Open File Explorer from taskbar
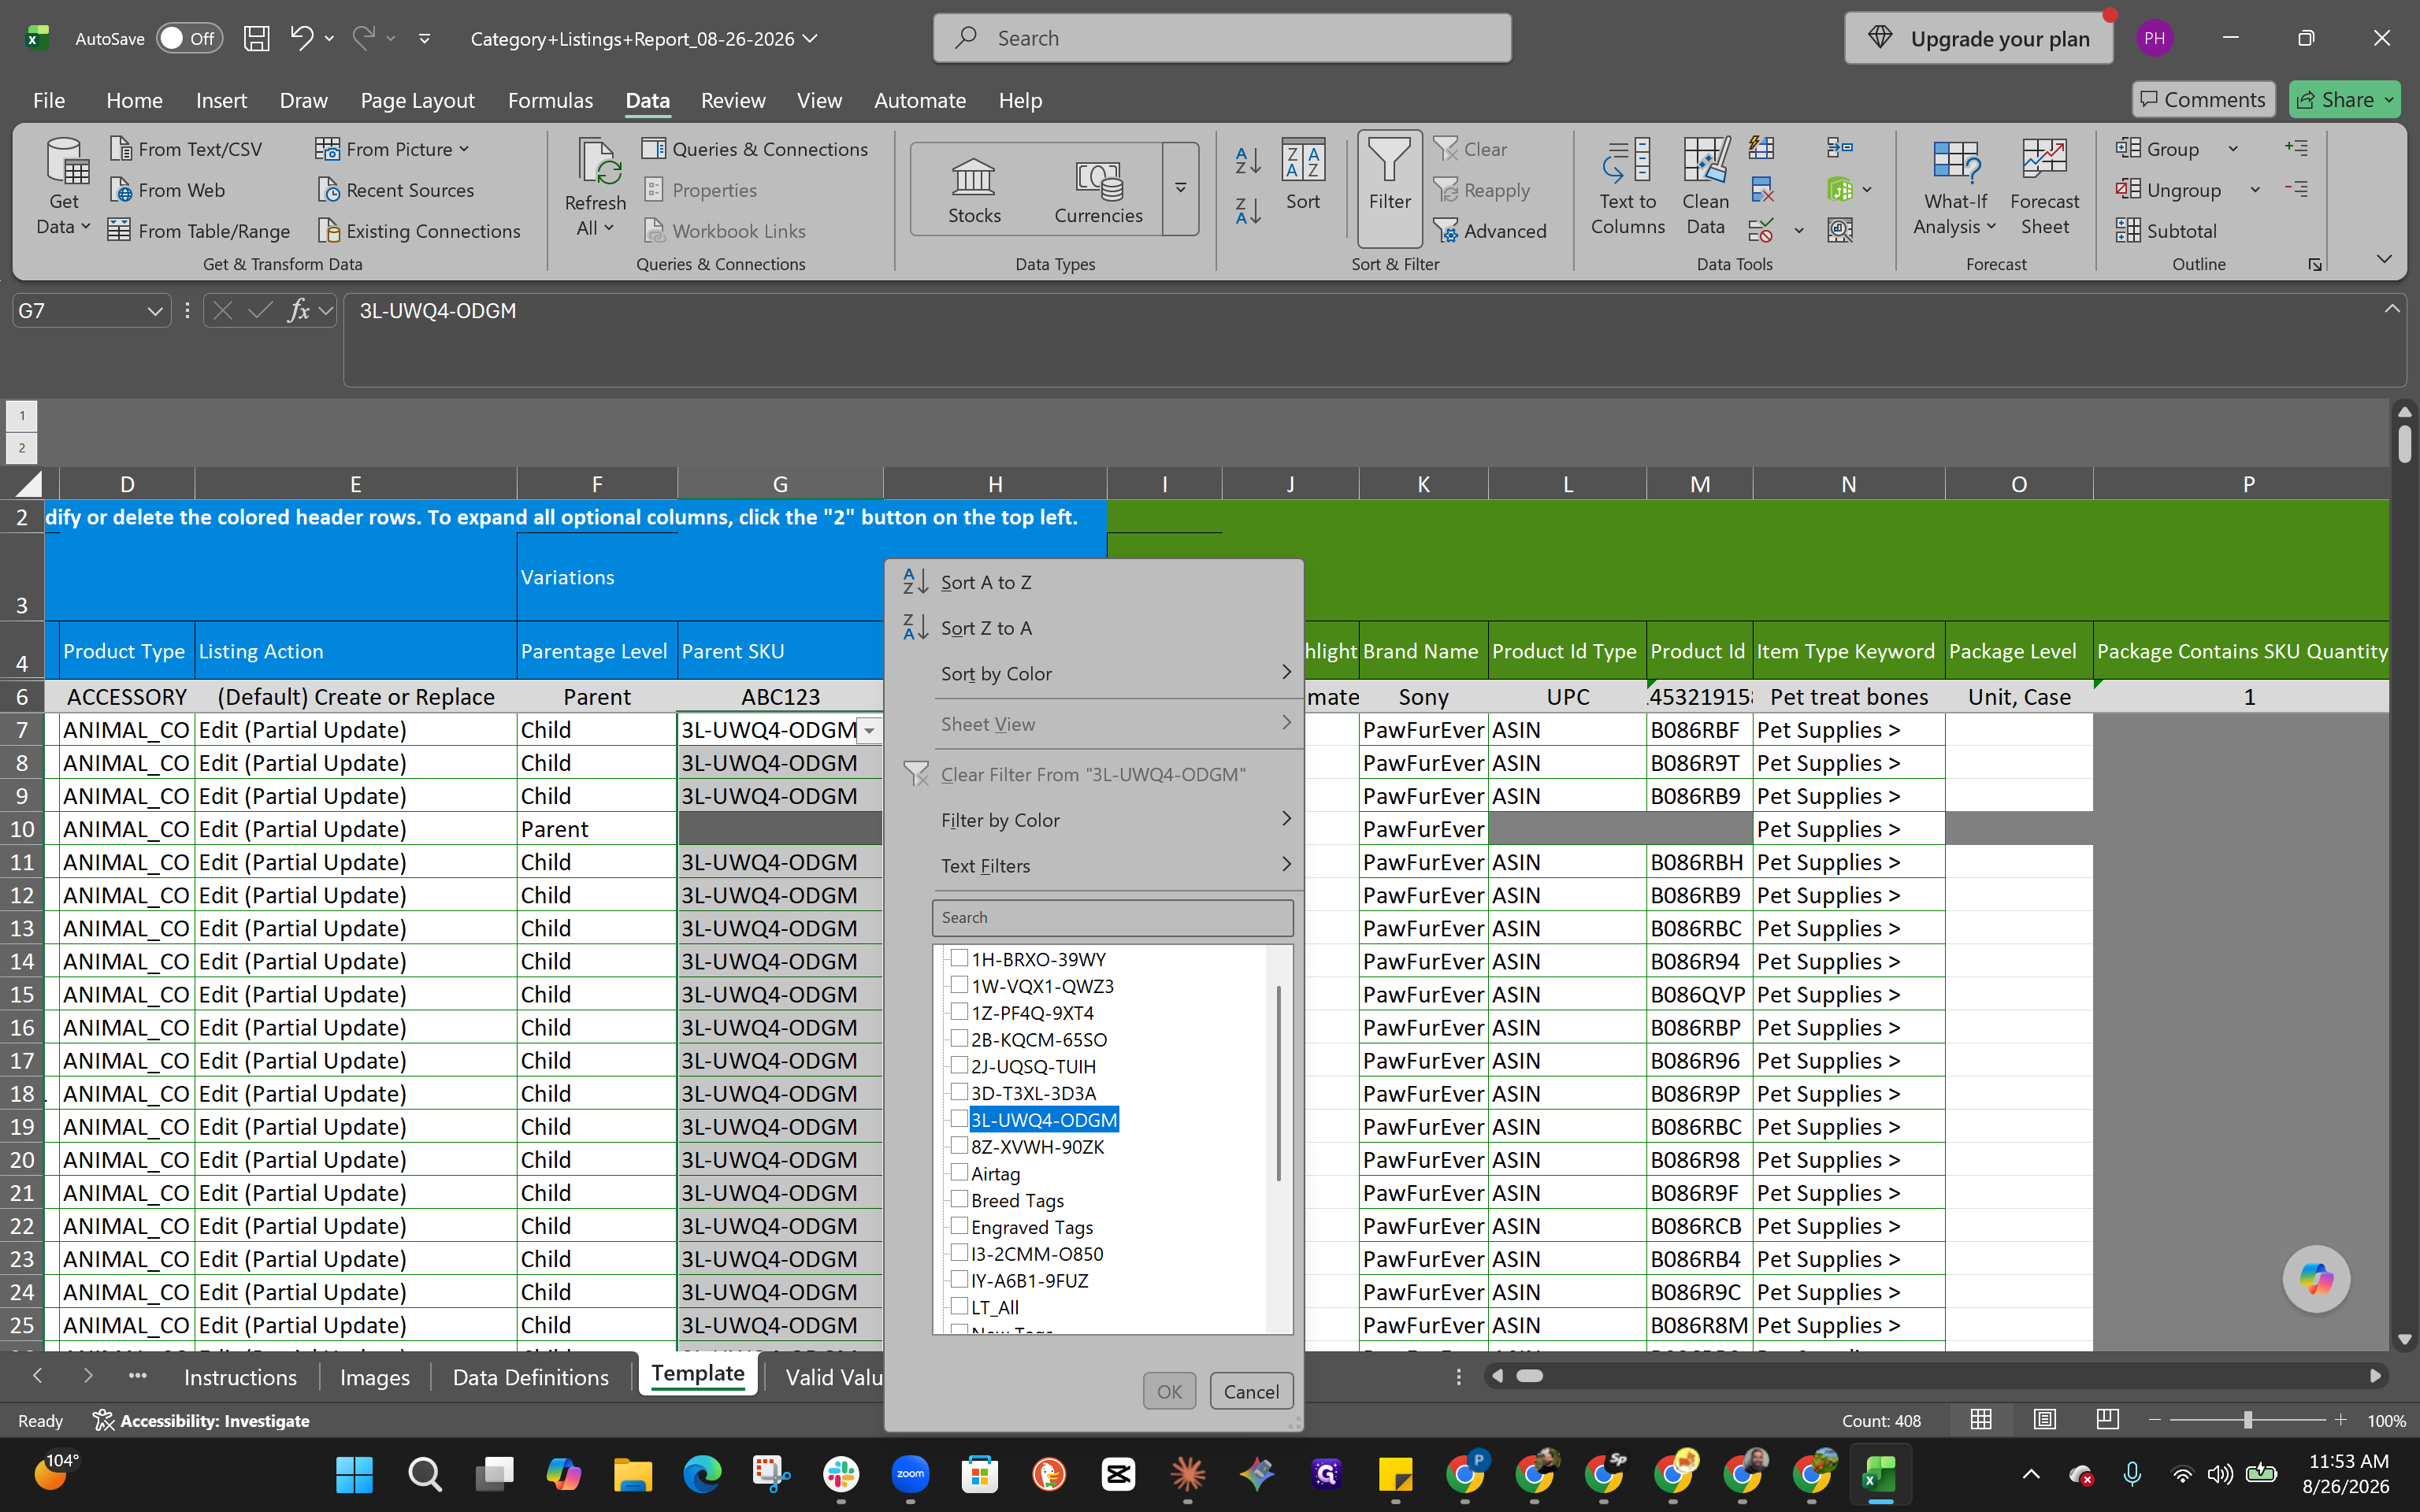The image size is (2420, 1512). pyautogui.click(x=633, y=1474)
